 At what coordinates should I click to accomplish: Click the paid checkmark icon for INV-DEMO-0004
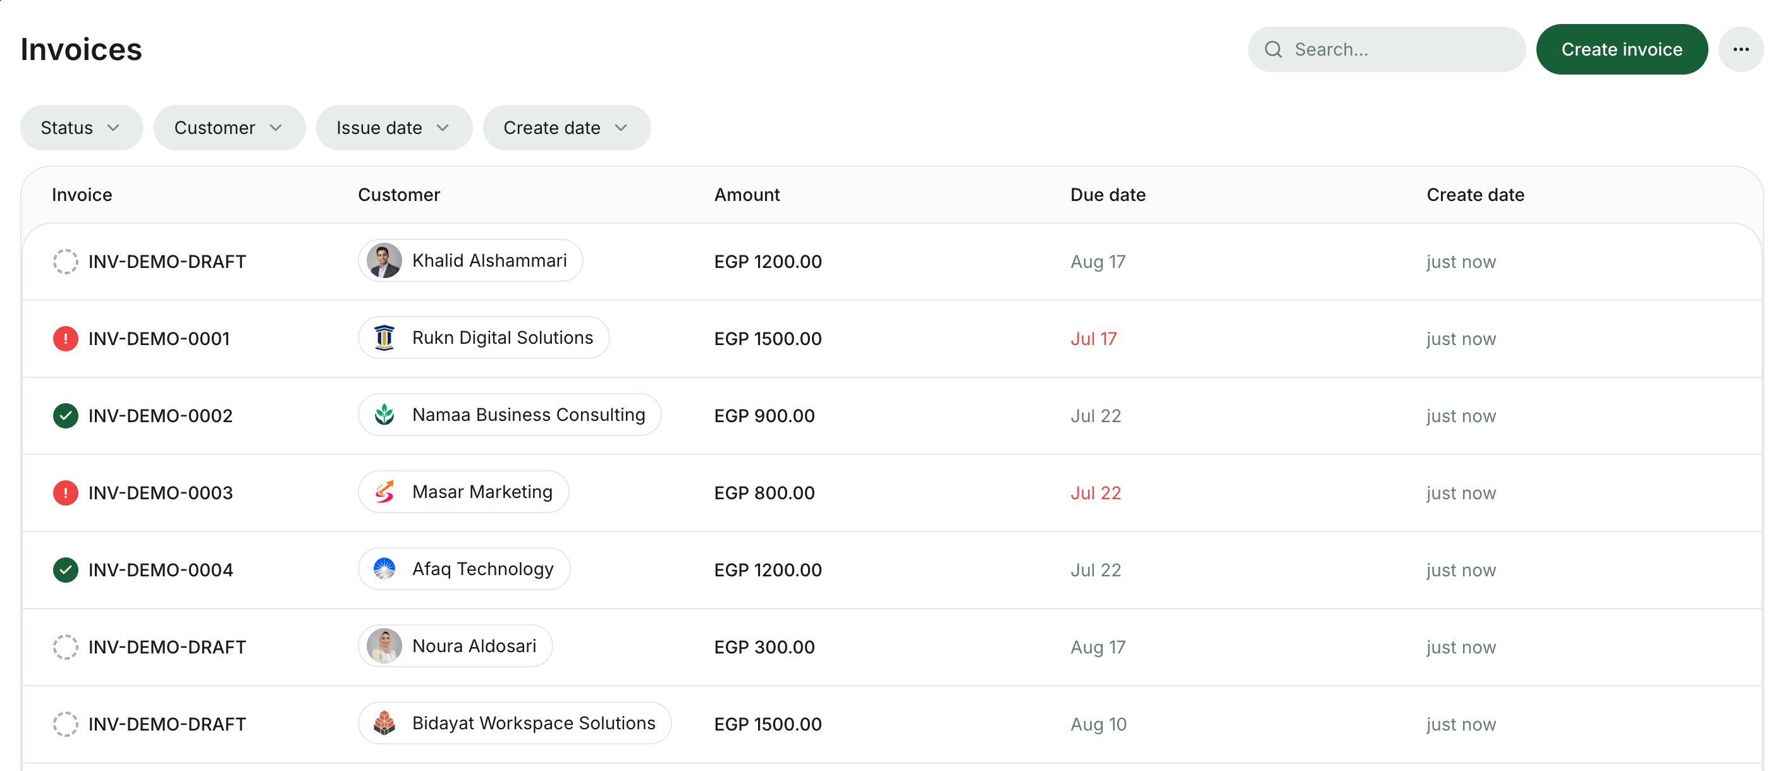[x=65, y=569]
